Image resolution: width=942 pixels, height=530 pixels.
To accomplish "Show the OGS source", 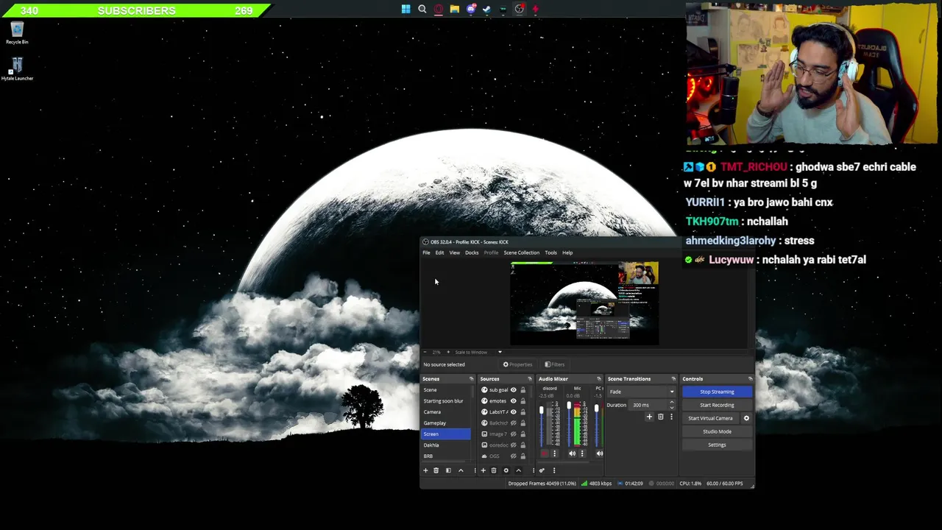I will click(x=514, y=456).
